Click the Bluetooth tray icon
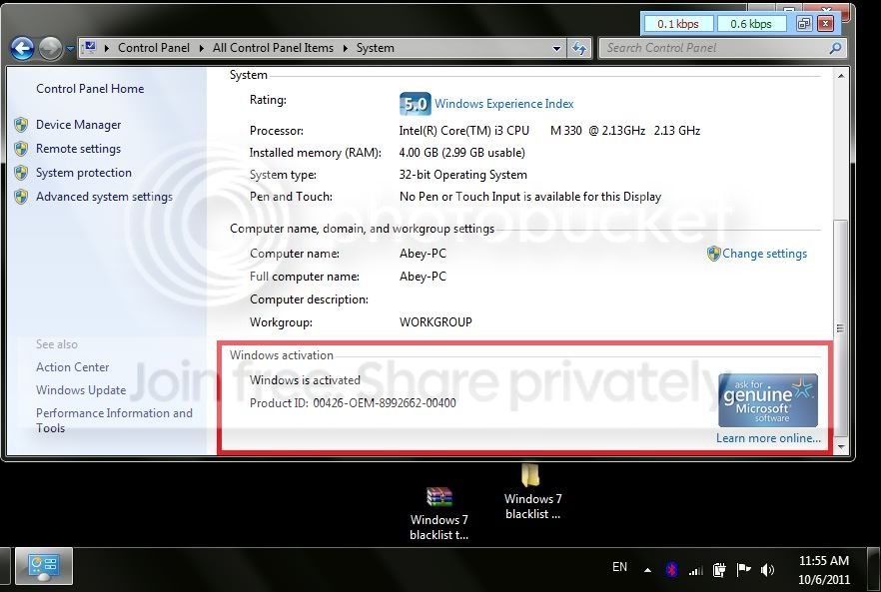 coord(671,570)
